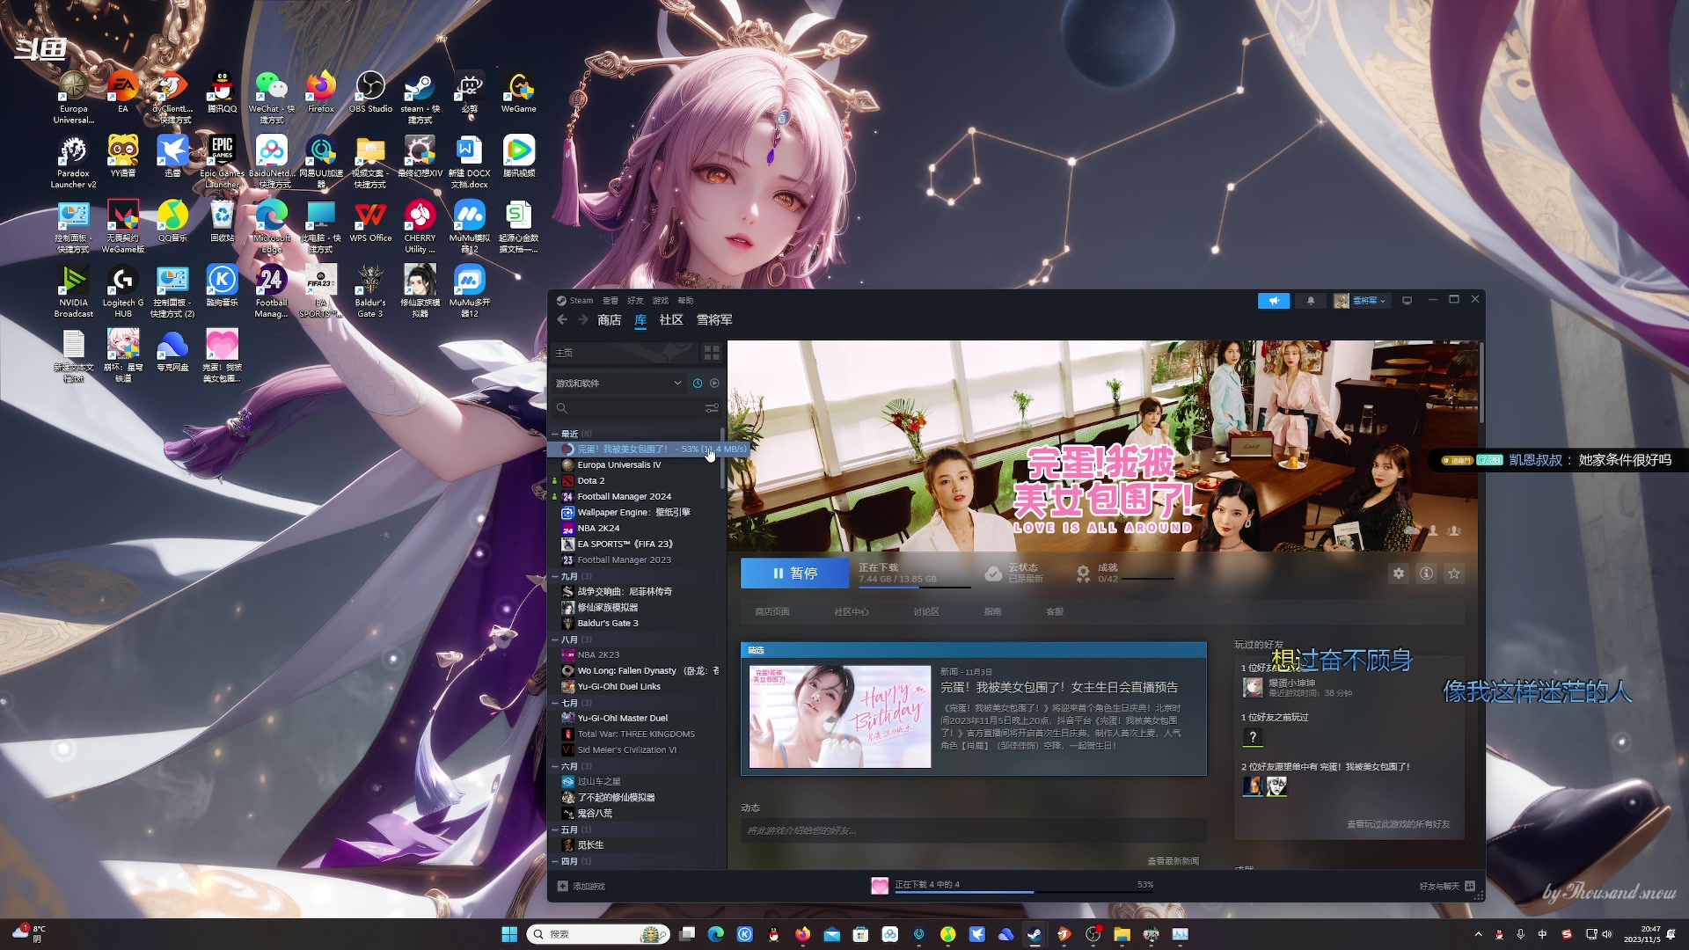The width and height of the screenshot is (1689, 950).
Task: Pause download with 暂停 button
Action: point(795,574)
